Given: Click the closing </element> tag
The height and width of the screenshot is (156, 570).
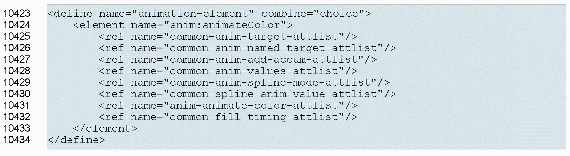Looking at the screenshot, I should [x=105, y=128].
